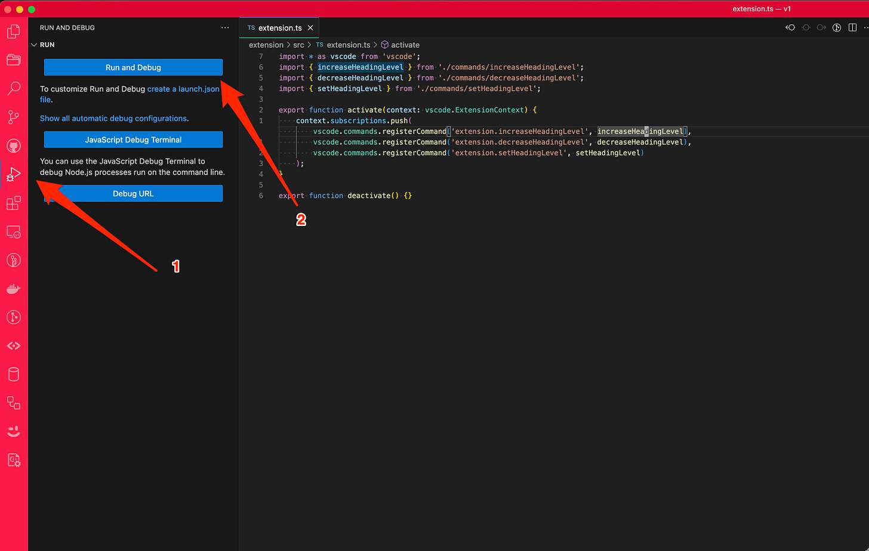Open the Source Control view
This screenshot has width=869, height=551.
tap(13, 117)
